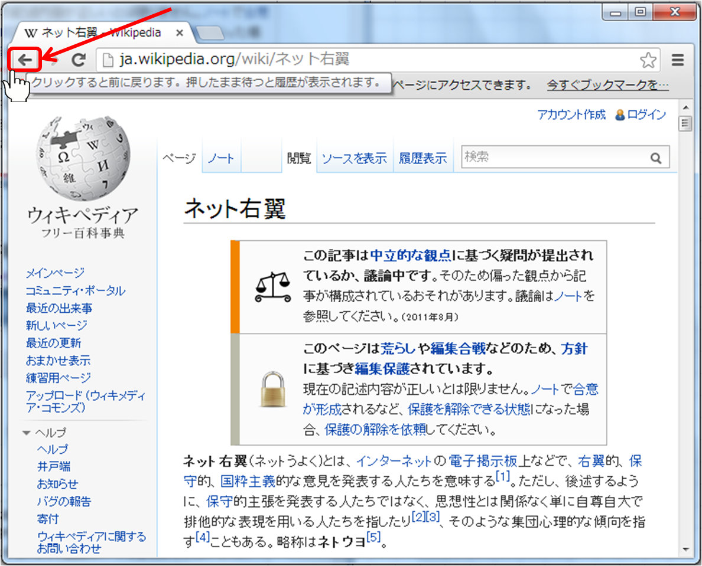Click the page icon in the address bar
Image resolution: width=702 pixels, height=566 pixels.
108,59
